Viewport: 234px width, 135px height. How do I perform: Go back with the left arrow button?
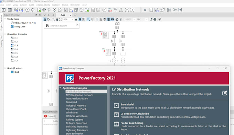[49, 15]
